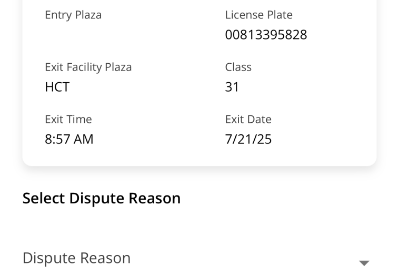Click the Exit Facility Plaza label

pos(88,67)
